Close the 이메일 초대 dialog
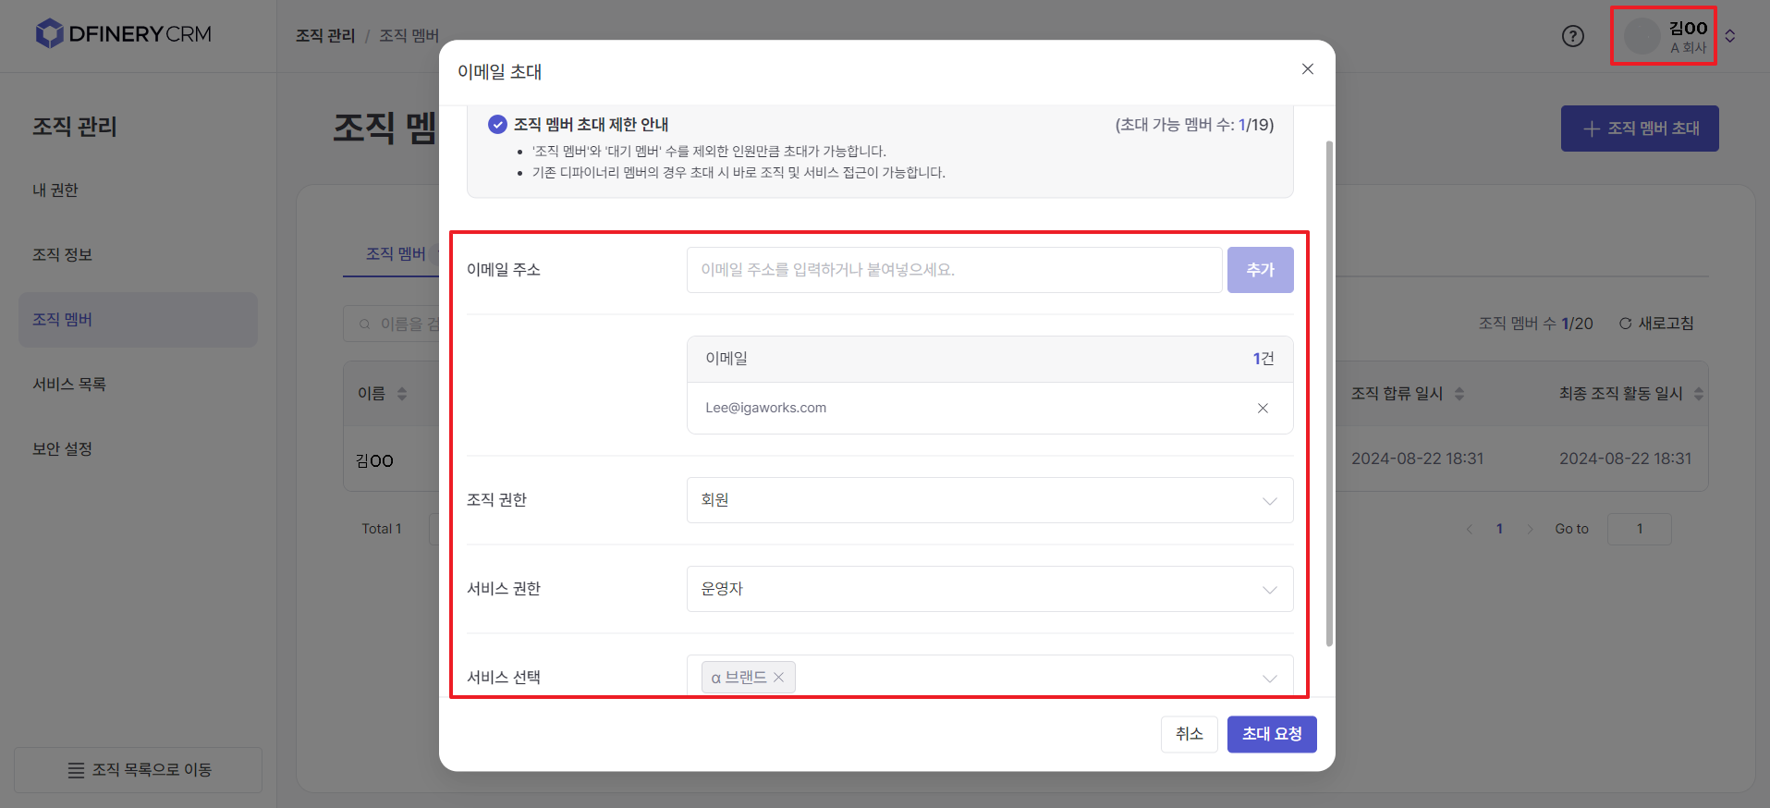 point(1307,69)
